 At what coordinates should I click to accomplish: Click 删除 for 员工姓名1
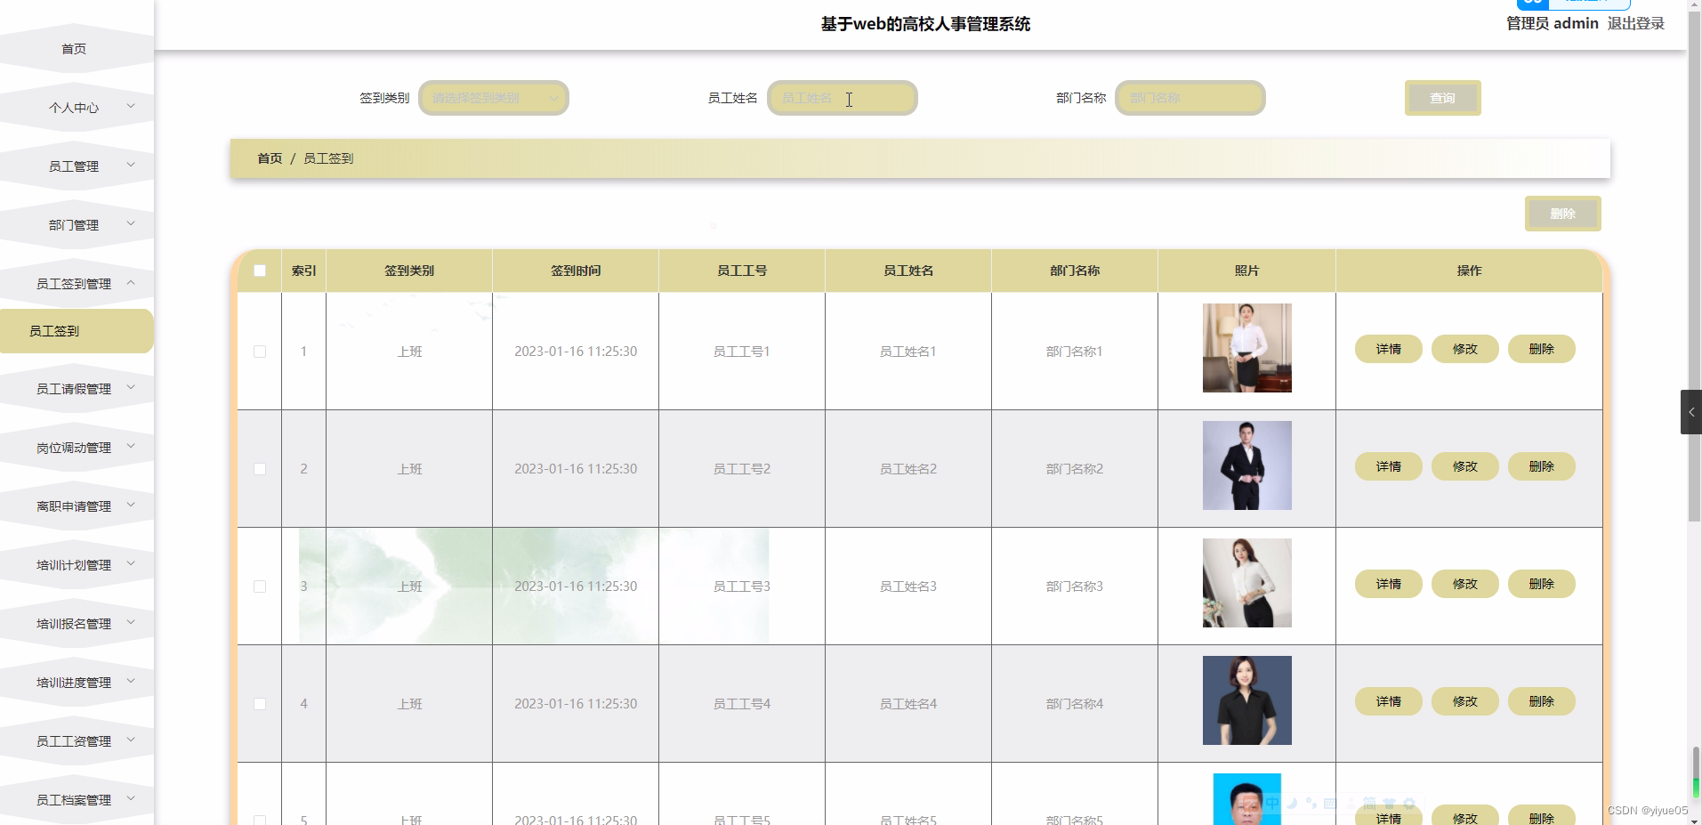tap(1541, 349)
